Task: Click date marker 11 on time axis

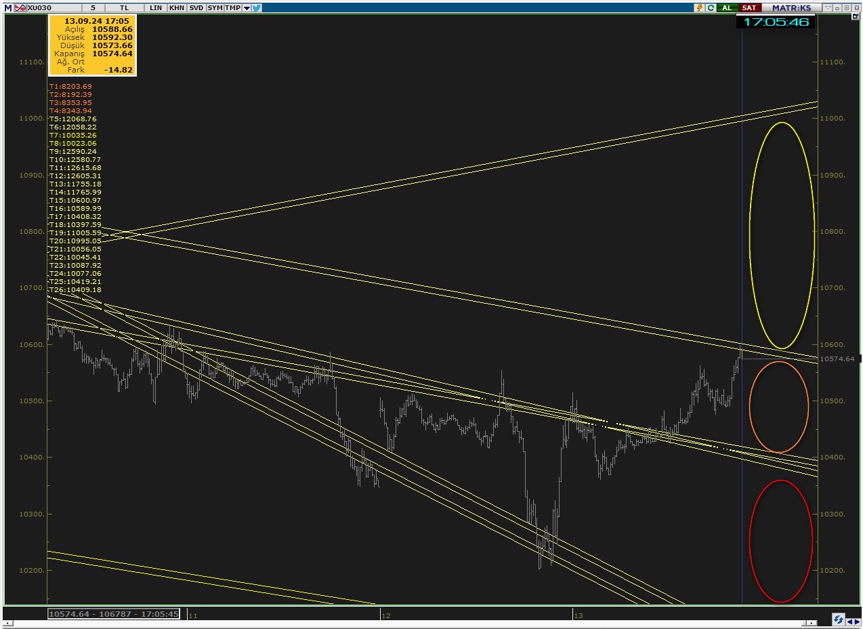Action: (193, 615)
